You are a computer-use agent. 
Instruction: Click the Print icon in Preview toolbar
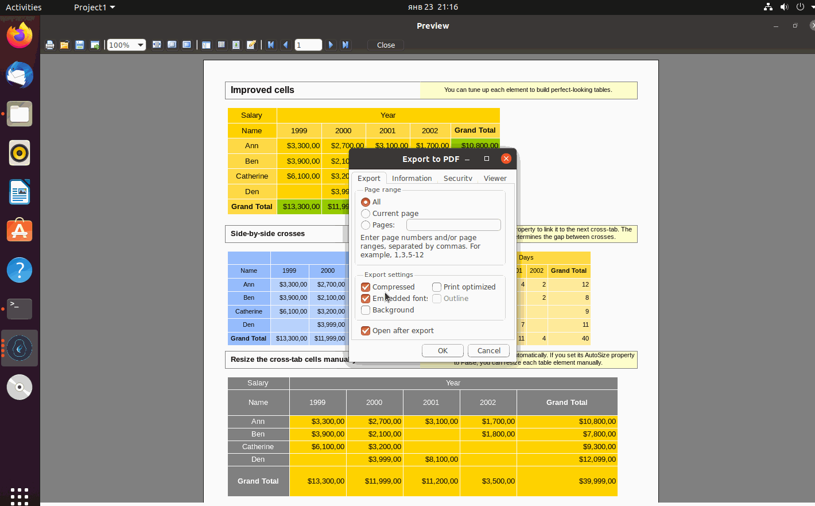[x=50, y=45]
